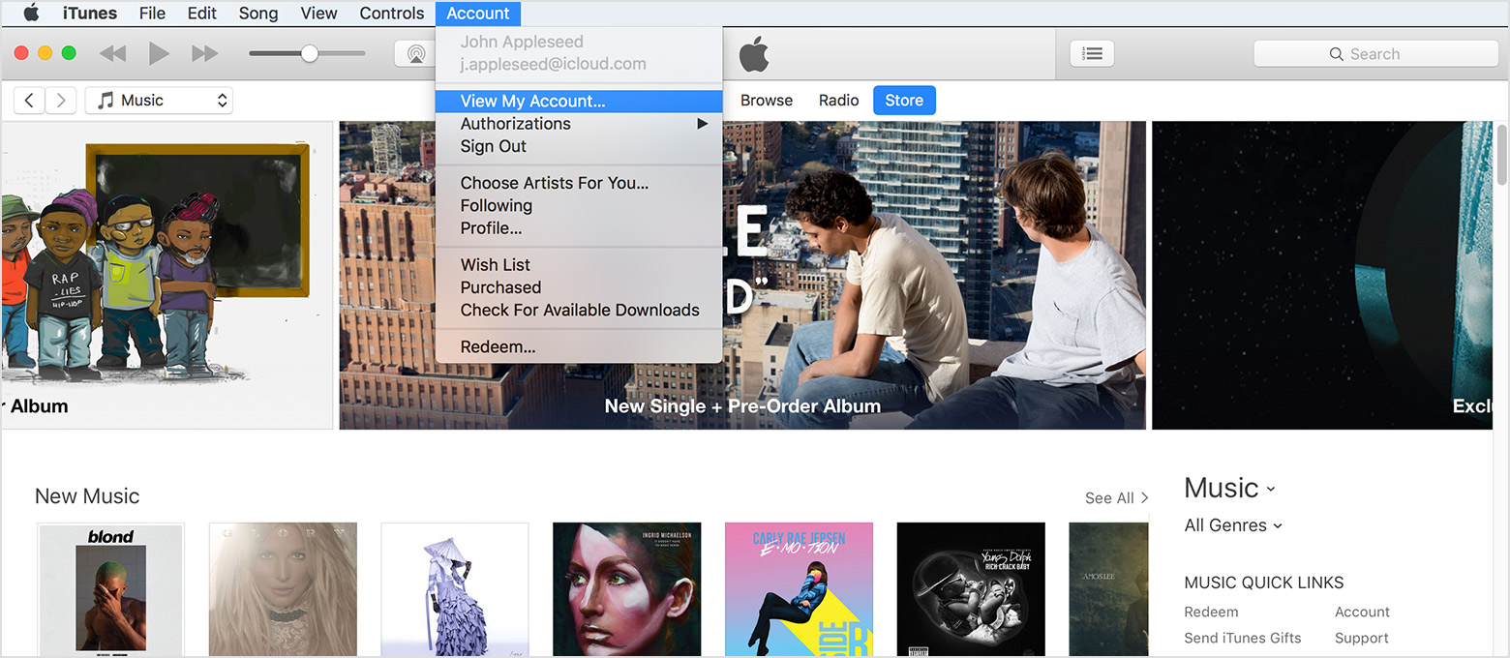1510x658 pixels.
Task: Select Following in the Account menu
Action: tap(579, 205)
